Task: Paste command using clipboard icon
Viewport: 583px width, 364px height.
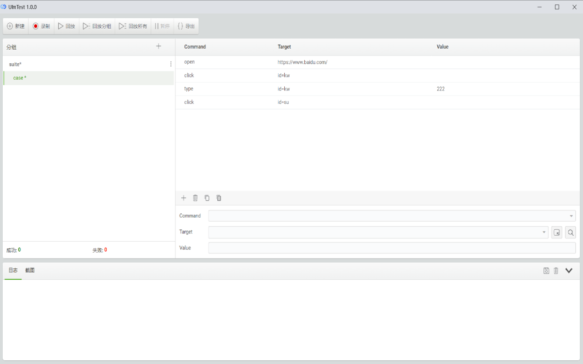Action: [x=219, y=198]
